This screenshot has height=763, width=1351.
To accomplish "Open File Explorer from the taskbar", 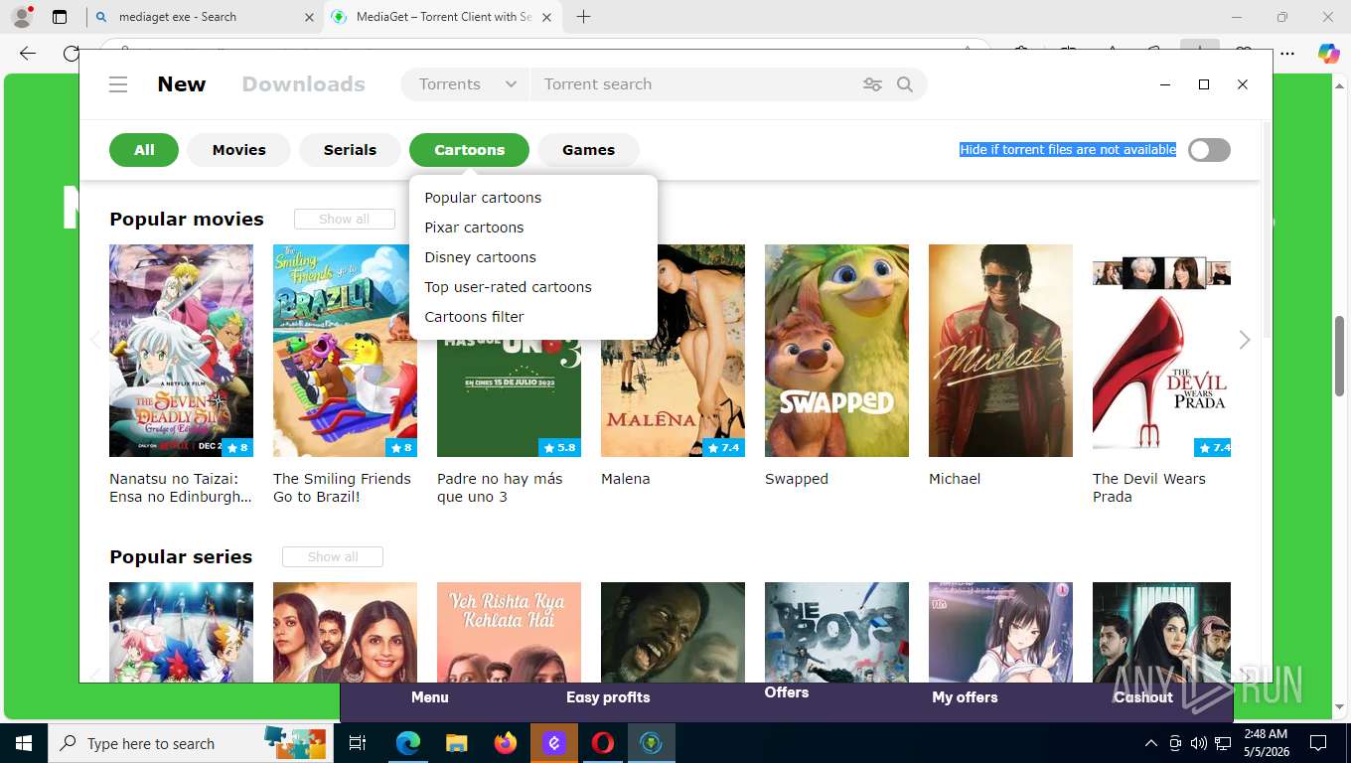I will point(456,743).
